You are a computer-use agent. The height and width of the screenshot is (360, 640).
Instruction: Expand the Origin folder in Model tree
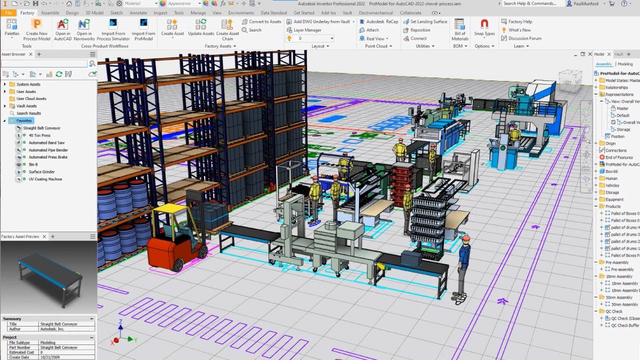point(596,143)
